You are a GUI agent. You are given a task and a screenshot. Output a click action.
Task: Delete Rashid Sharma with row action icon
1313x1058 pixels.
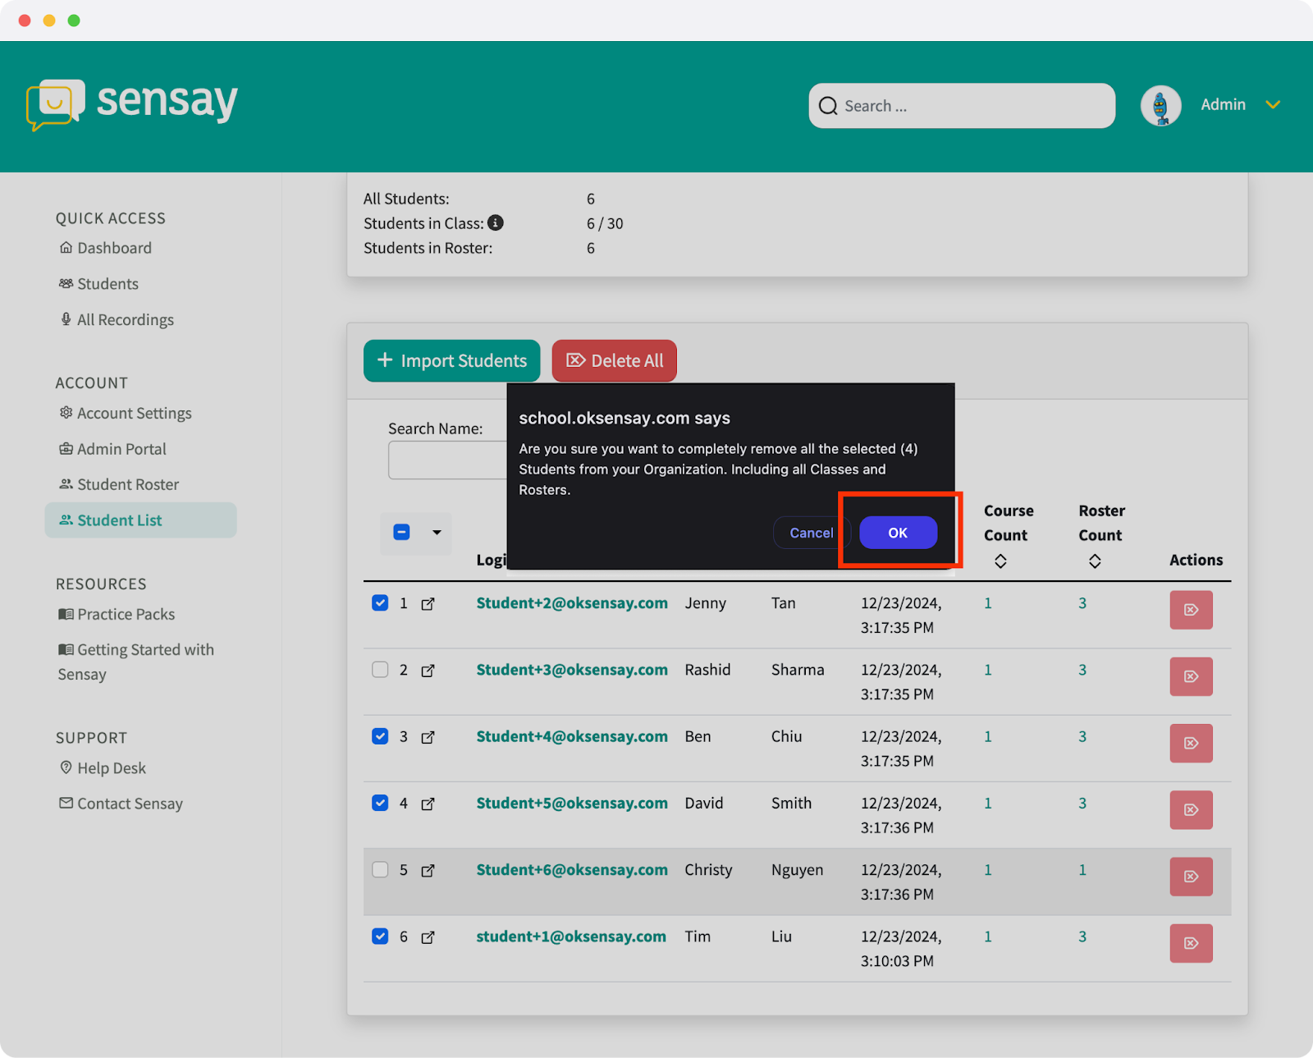[x=1191, y=676]
